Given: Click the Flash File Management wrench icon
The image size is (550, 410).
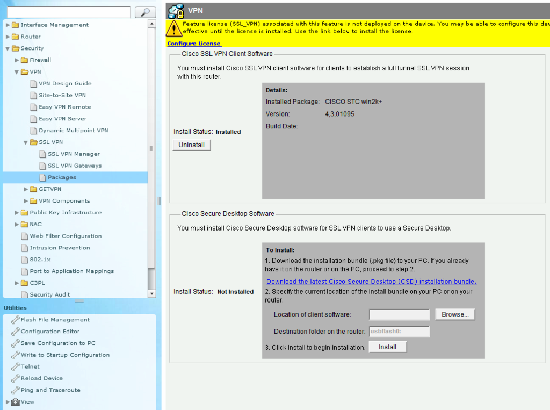Looking at the screenshot, I should [x=15, y=320].
